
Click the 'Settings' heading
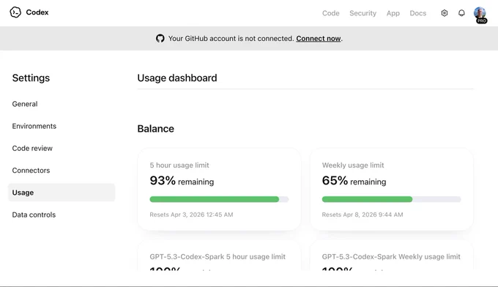coord(31,78)
